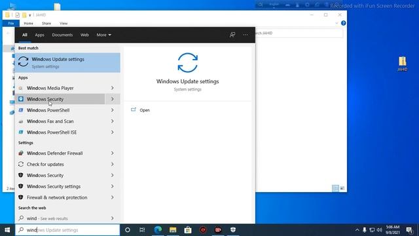
Task: Select the JAHID desktop folder icon
Action: pos(403,64)
